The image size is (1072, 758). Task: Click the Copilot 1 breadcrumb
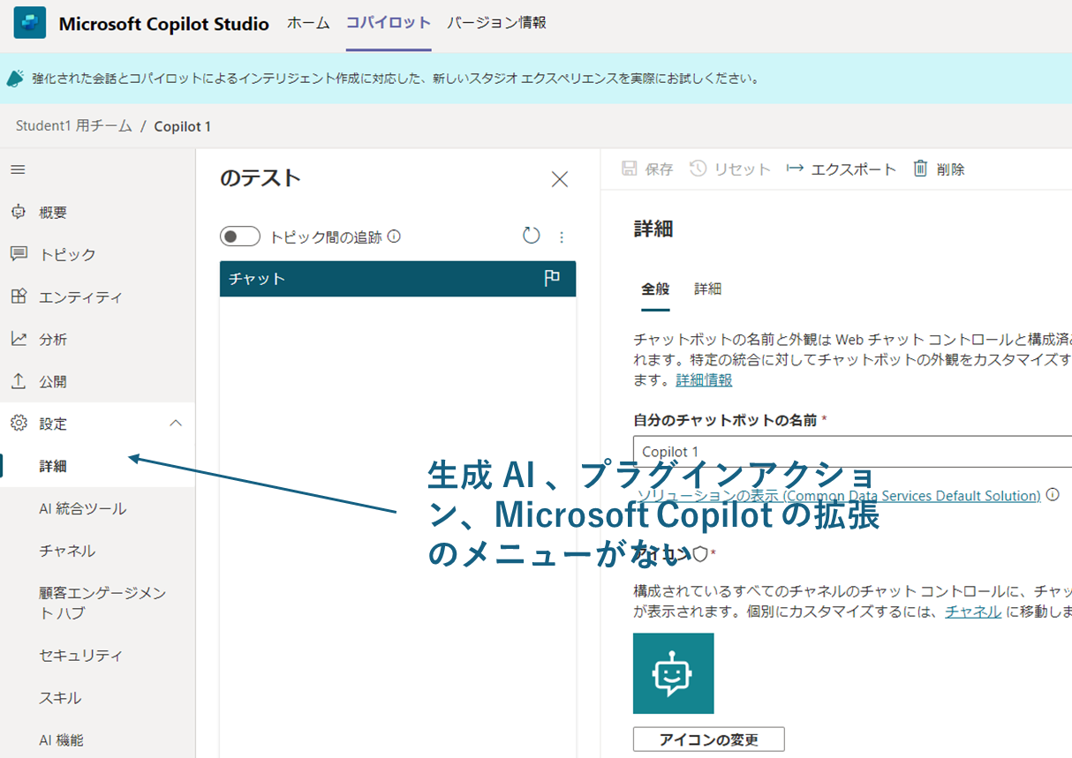[183, 126]
